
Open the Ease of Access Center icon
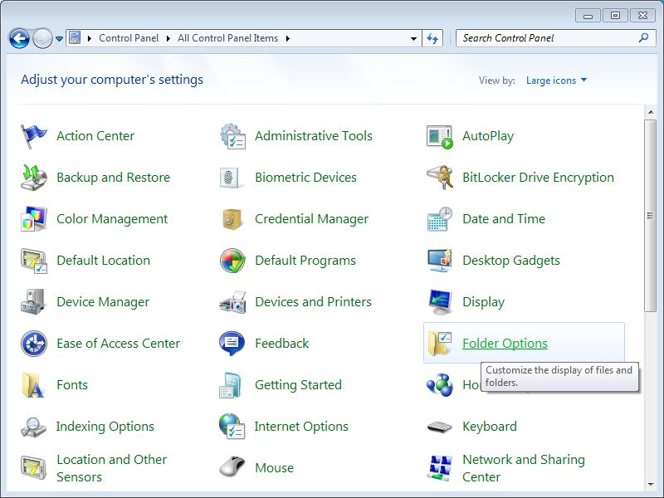pyautogui.click(x=33, y=344)
